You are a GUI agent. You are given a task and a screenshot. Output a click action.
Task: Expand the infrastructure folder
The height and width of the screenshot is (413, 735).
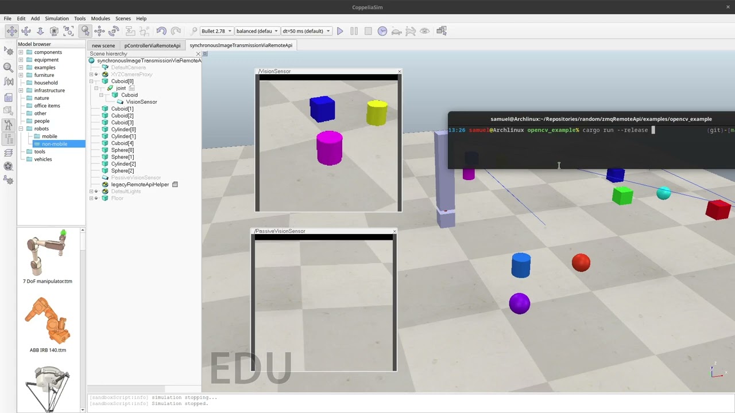tap(21, 91)
